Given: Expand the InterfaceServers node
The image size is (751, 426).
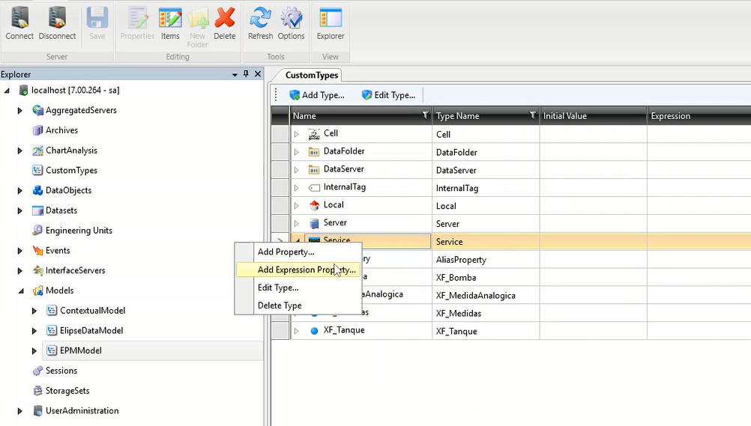Looking at the screenshot, I should click(19, 270).
